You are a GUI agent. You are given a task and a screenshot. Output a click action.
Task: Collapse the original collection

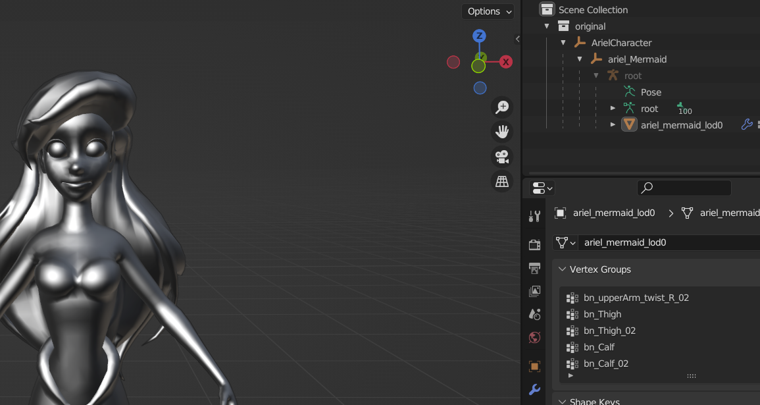pos(547,26)
